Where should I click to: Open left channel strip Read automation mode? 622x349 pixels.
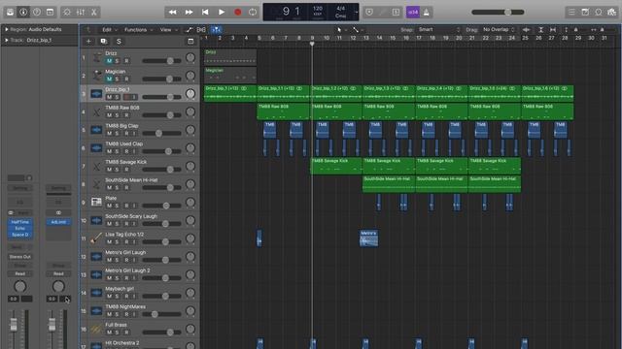coord(19,273)
